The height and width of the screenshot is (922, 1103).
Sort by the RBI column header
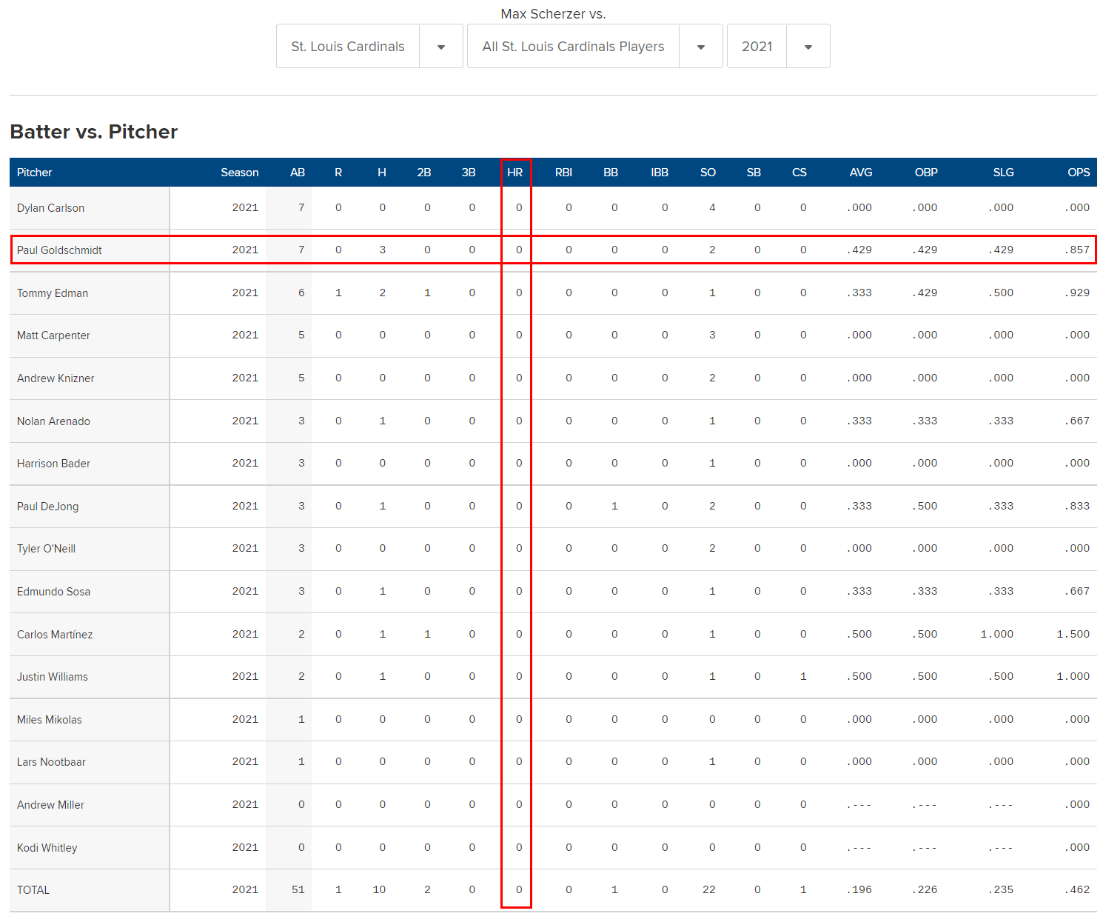tap(564, 172)
